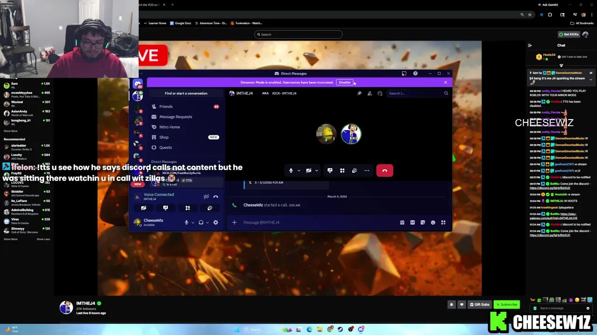
Task: Open the Discord Direct Messages home icon
Action: coord(138,83)
